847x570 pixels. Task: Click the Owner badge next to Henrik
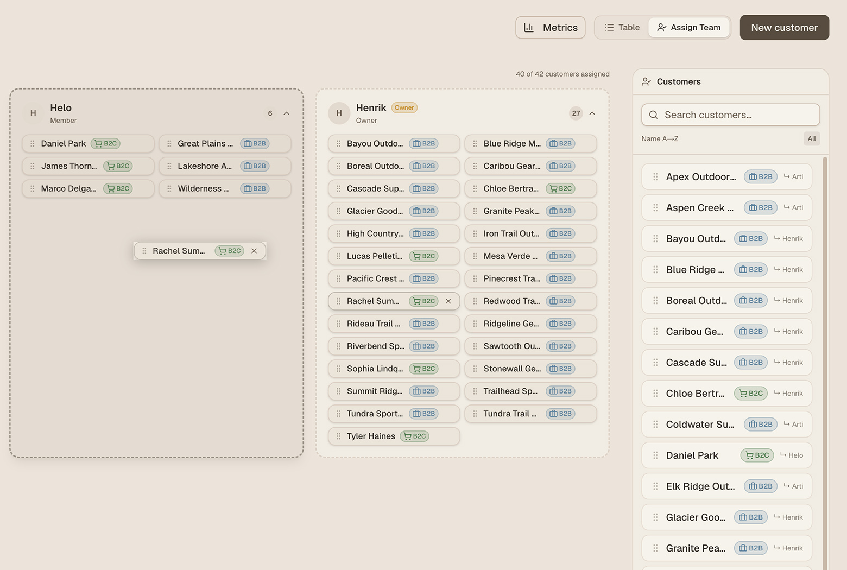[x=404, y=108]
